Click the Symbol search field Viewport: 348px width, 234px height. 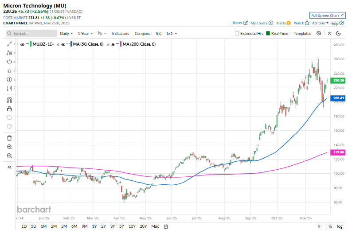[32, 33]
